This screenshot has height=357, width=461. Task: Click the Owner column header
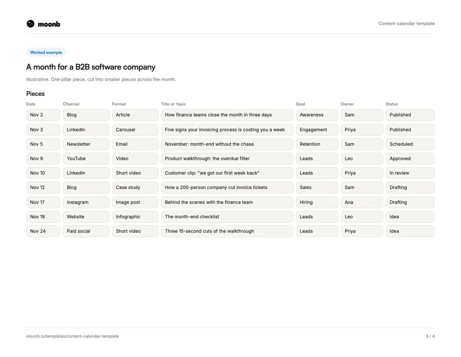click(348, 104)
